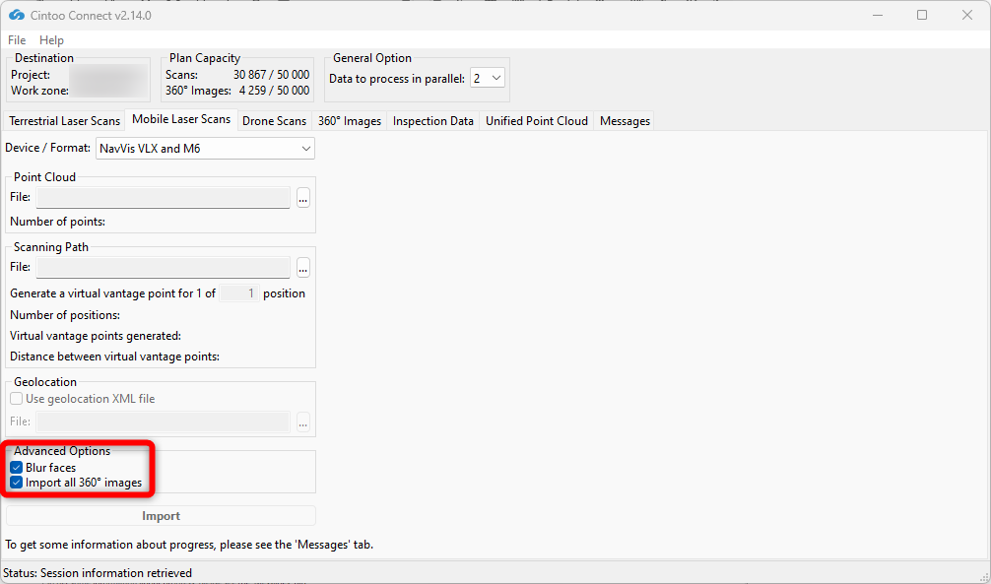Browse for the Geolocation XML file

(x=303, y=422)
